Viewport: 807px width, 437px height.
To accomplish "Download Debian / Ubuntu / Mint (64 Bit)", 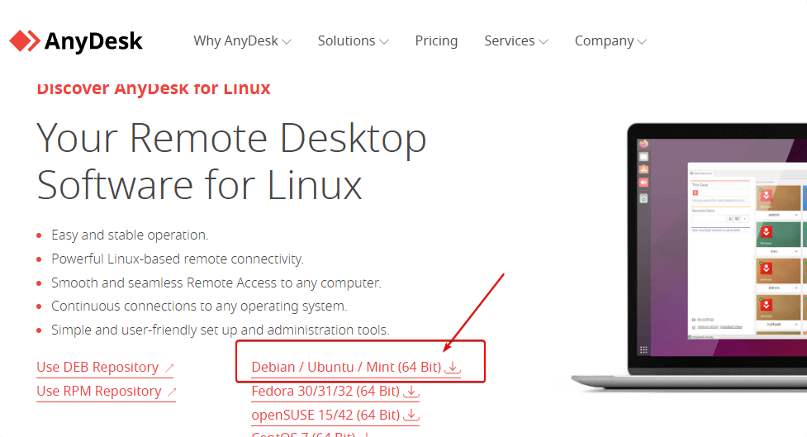I will (346, 367).
